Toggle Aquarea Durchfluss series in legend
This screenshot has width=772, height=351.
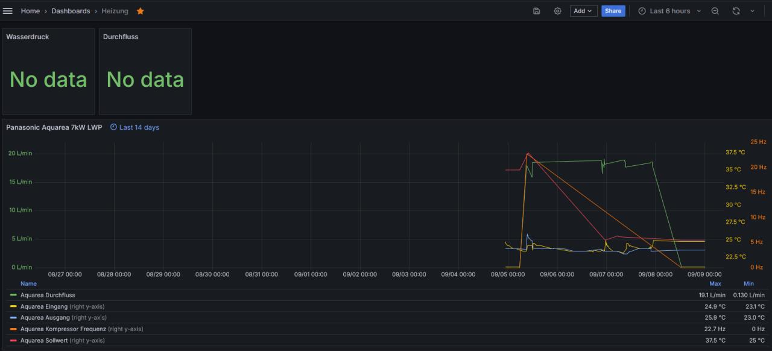(x=48, y=295)
